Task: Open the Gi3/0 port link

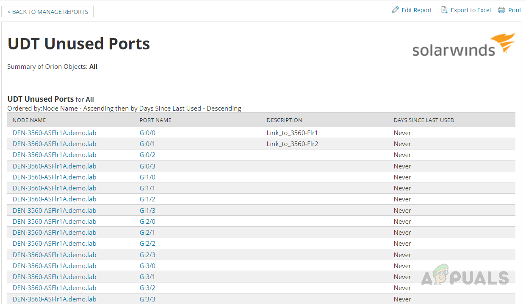Action: point(147,266)
